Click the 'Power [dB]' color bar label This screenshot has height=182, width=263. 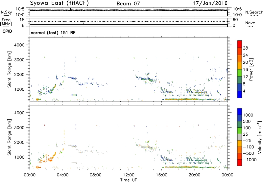point(251,69)
